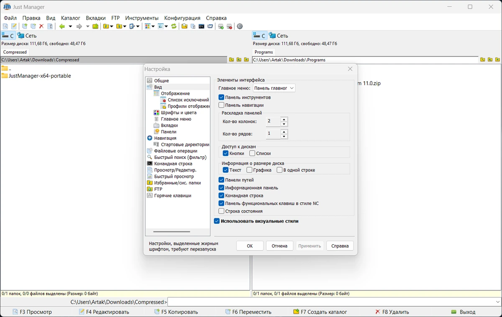The image size is (502, 317).
Task: Select Вкладки in settings tree
Action: point(169,125)
